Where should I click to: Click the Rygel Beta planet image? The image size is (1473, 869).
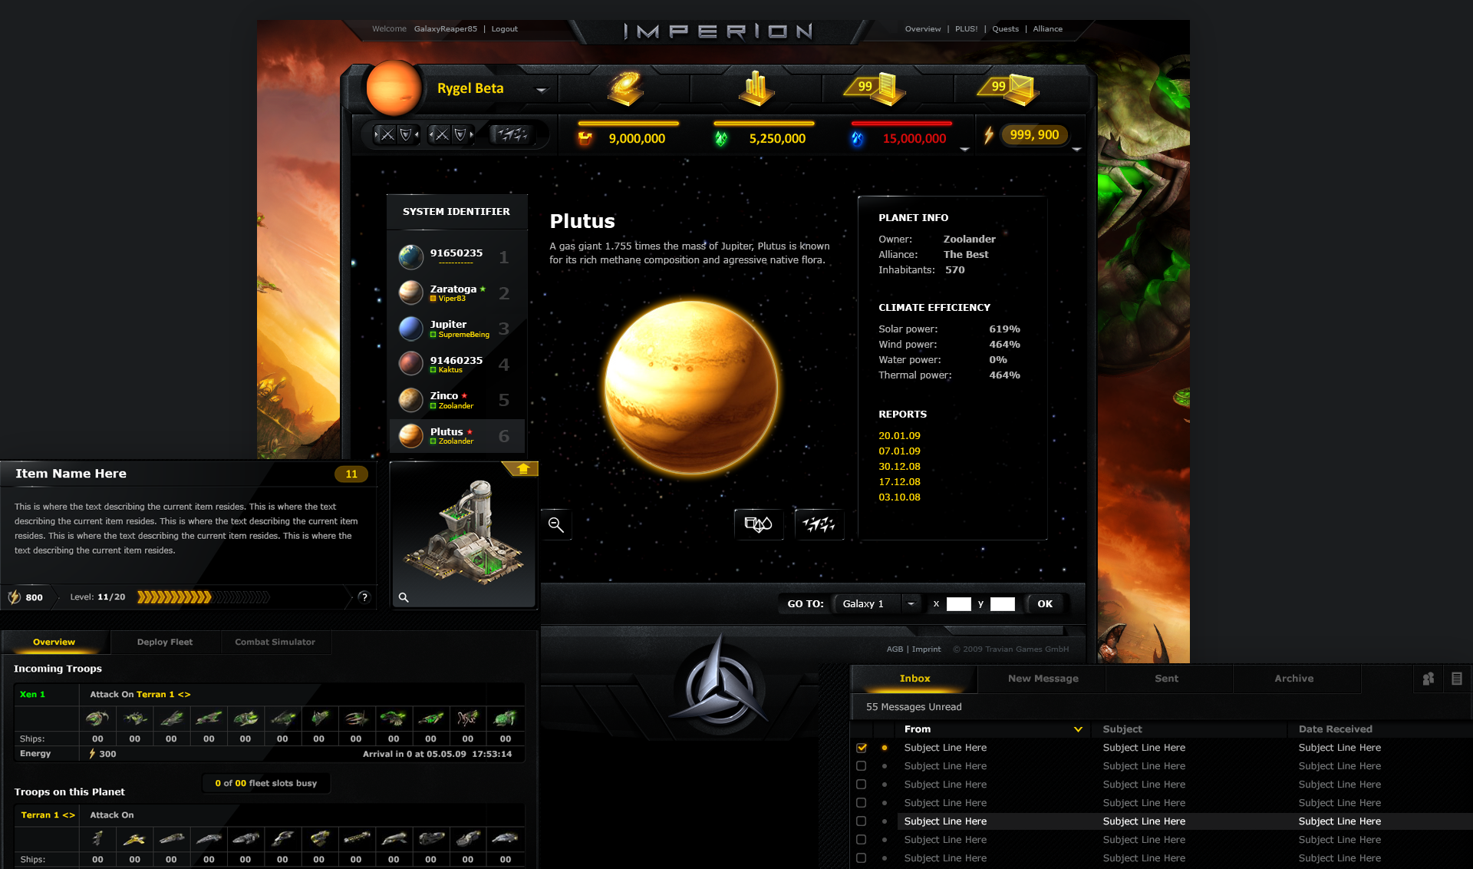tap(394, 89)
